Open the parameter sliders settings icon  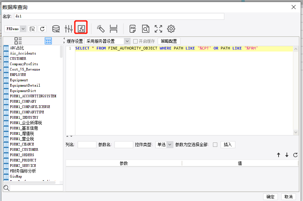69,29
